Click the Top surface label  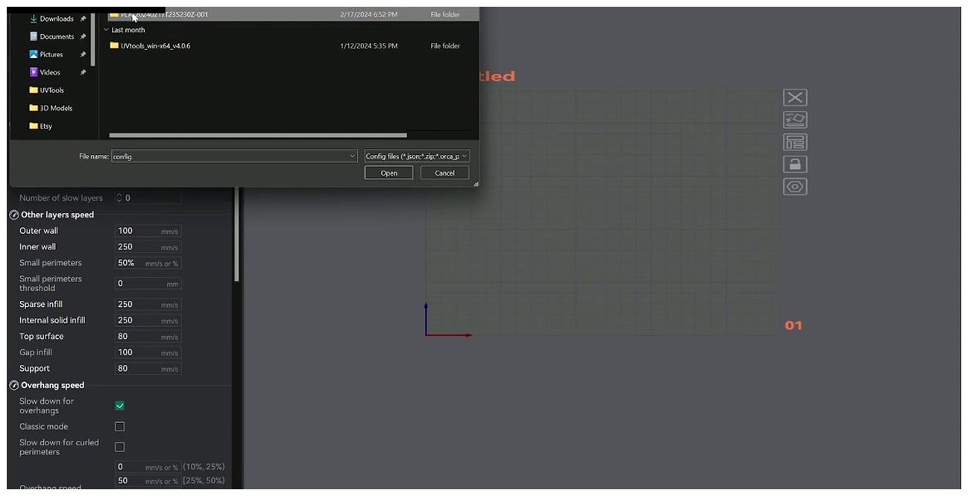[41, 337]
